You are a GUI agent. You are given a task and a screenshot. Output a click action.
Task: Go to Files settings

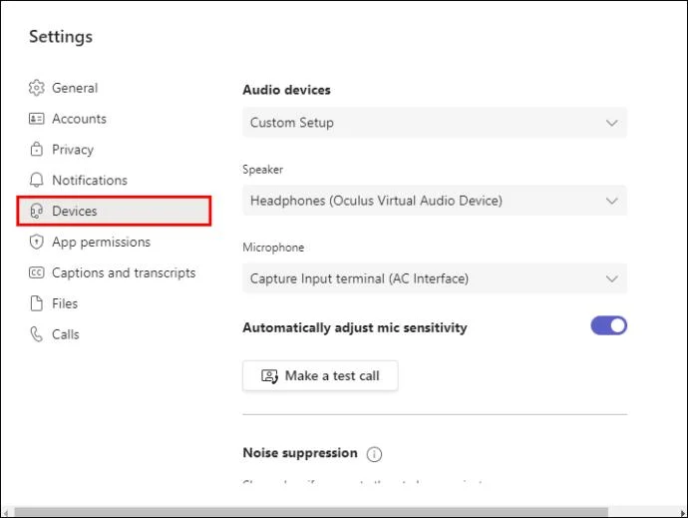click(65, 303)
